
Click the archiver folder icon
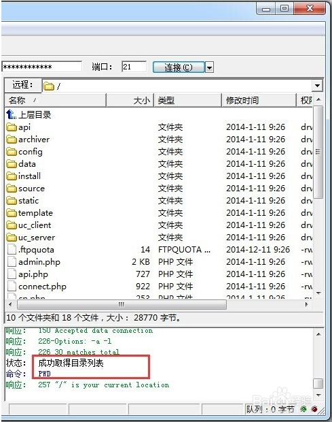12,140
